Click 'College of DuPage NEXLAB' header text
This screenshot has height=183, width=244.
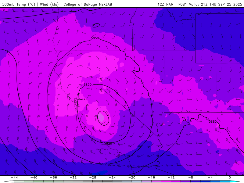[88, 4]
